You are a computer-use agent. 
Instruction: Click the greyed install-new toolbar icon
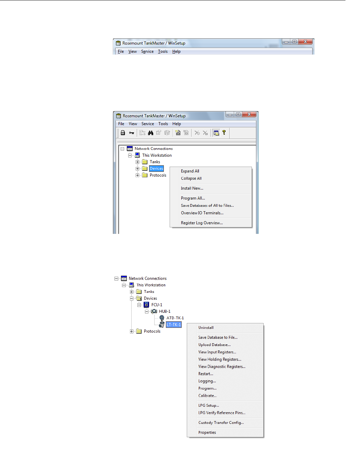click(186, 133)
